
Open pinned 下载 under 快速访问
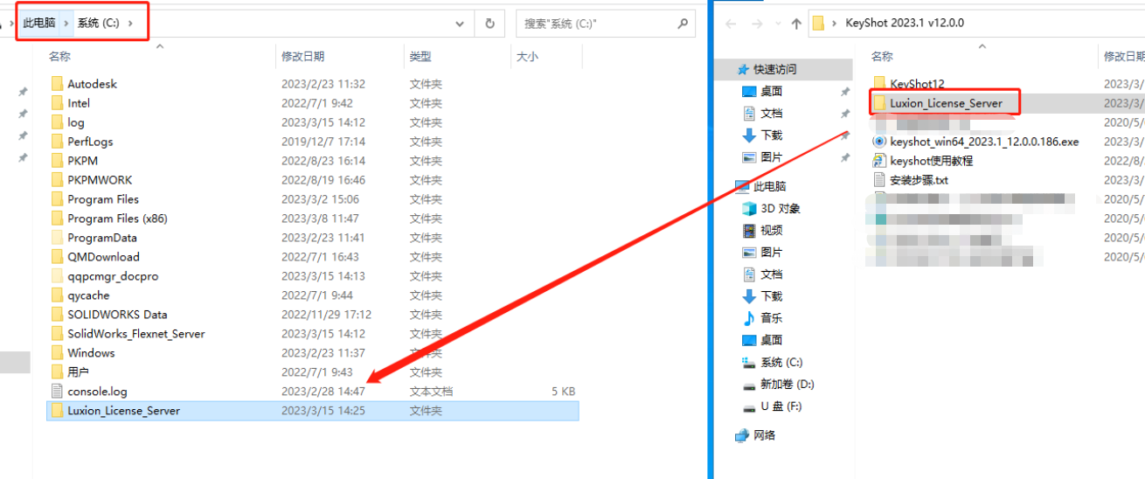pos(771,135)
